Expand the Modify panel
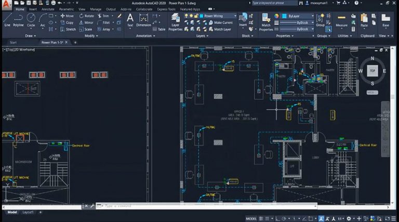This screenshot has width=399, height=222. click(x=91, y=36)
